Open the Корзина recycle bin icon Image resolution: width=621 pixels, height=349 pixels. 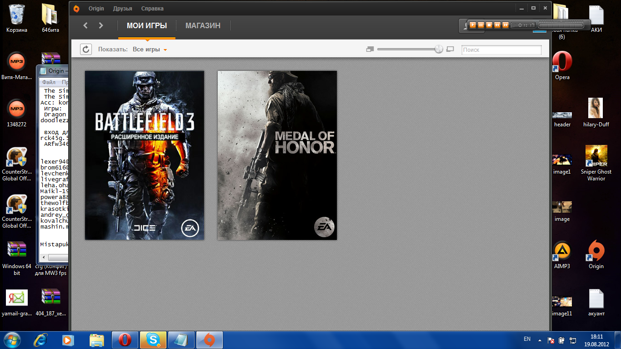pyautogui.click(x=17, y=18)
